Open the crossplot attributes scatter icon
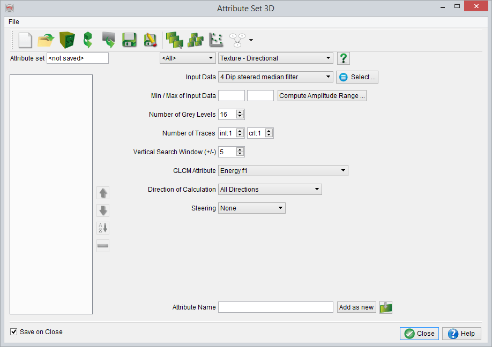492x347 pixels. (x=215, y=40)
